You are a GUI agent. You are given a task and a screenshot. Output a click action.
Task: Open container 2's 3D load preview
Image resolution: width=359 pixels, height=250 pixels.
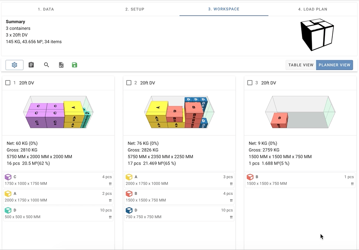[x=179, y=112]
